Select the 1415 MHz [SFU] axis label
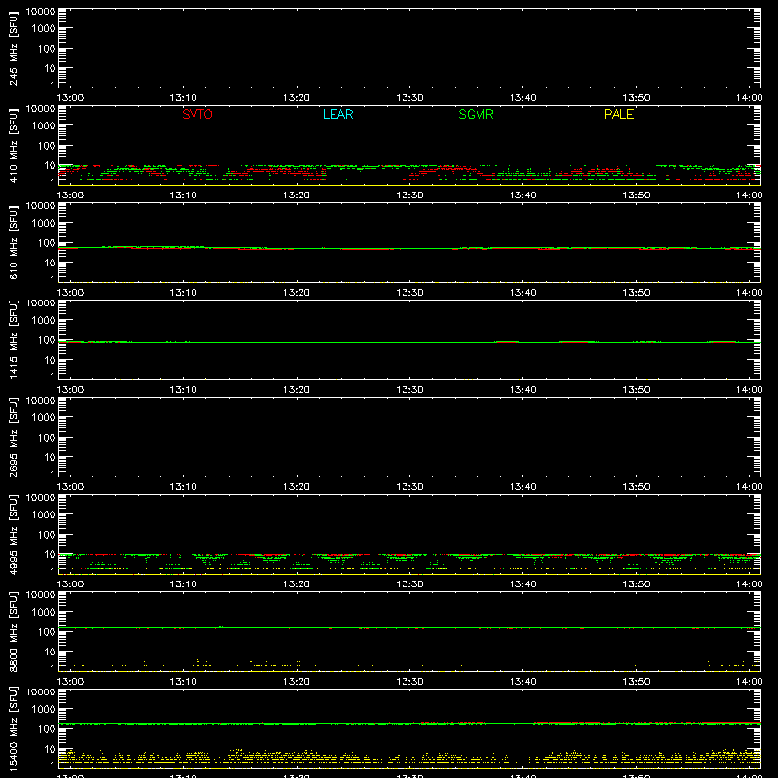This screenshot has height=778, width=778. point(14,339)
